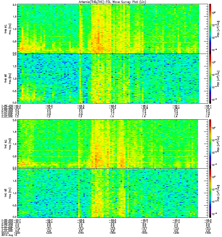Click the "THB B⊥ freq [Hz]" axis label
This screenshot has height=237, width=222.
coord(8,29)
